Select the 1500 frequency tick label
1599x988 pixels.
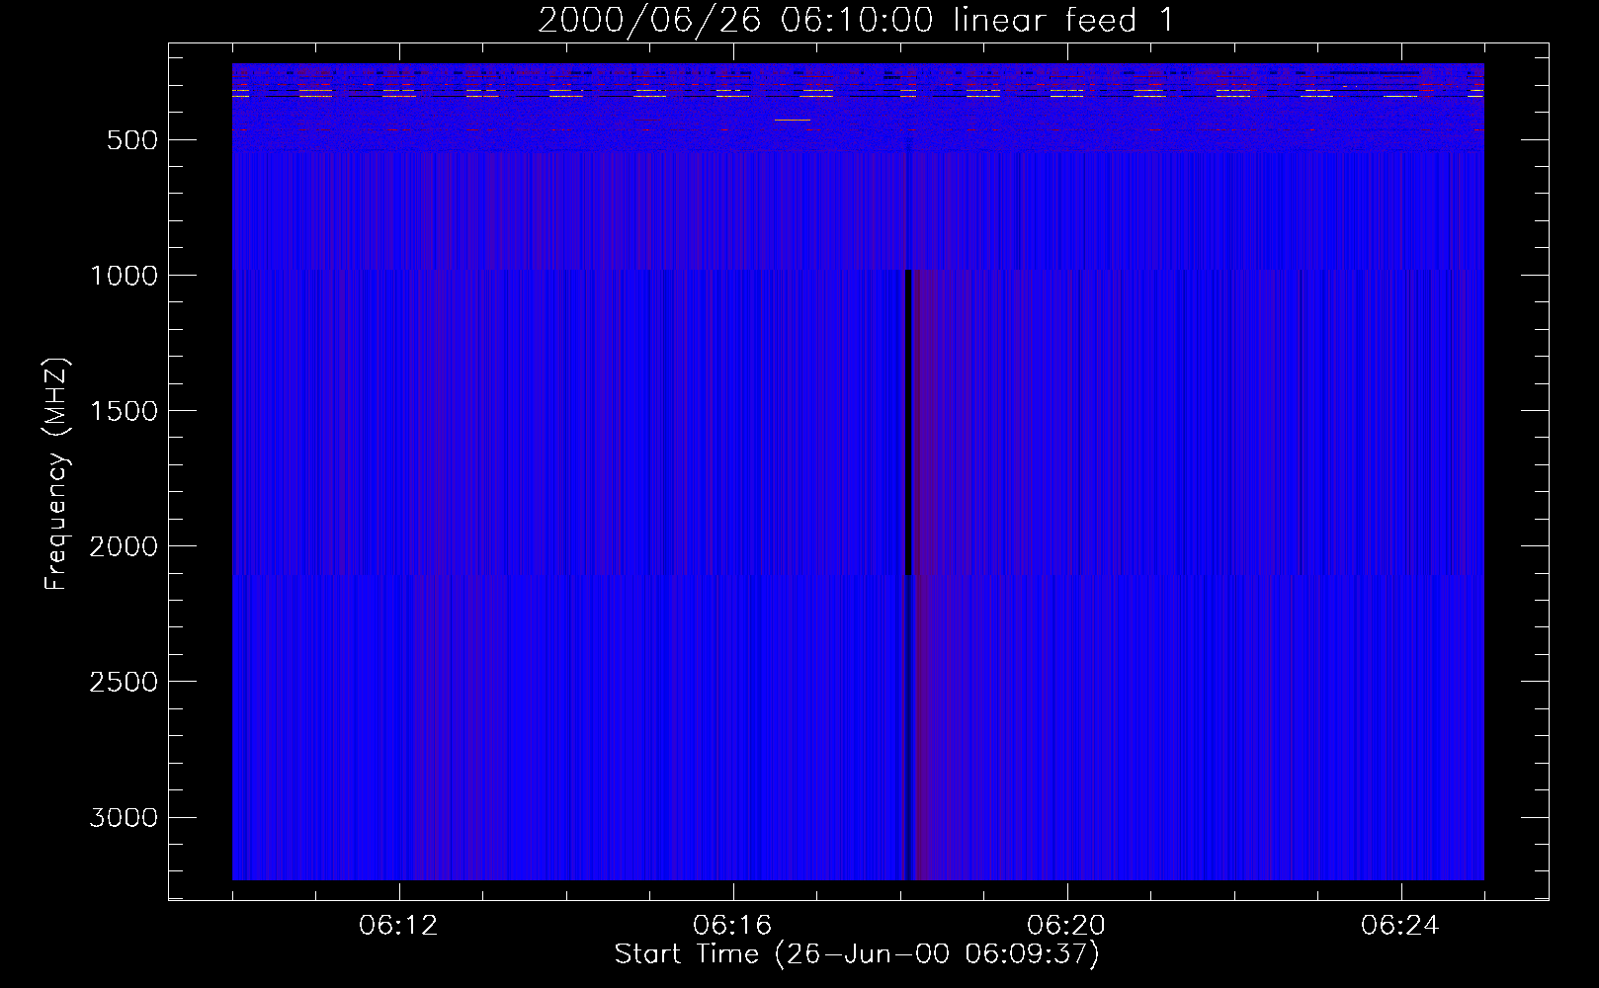tap(124, 411)
